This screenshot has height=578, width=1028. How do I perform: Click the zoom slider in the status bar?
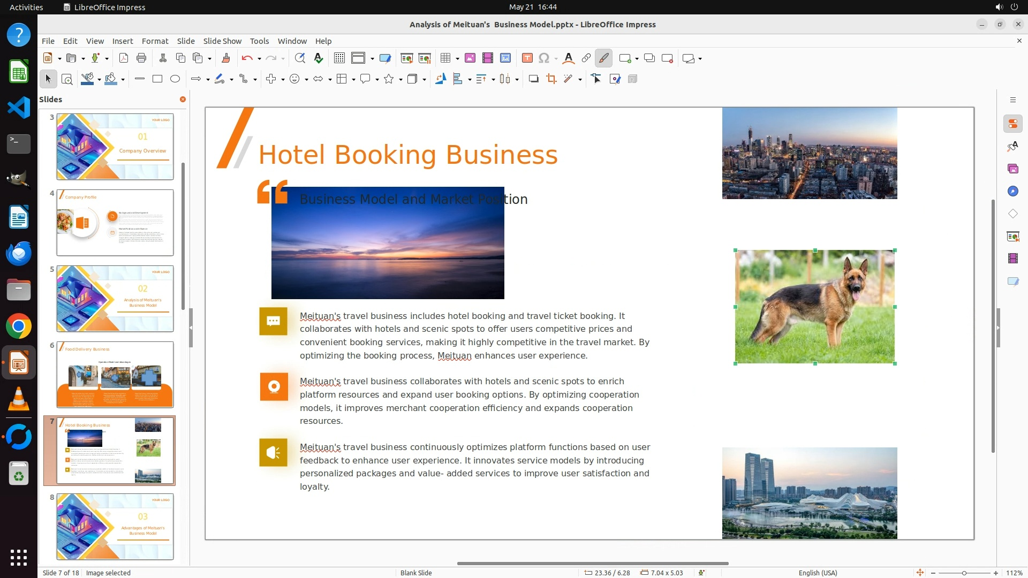click(x=964, y=573)
